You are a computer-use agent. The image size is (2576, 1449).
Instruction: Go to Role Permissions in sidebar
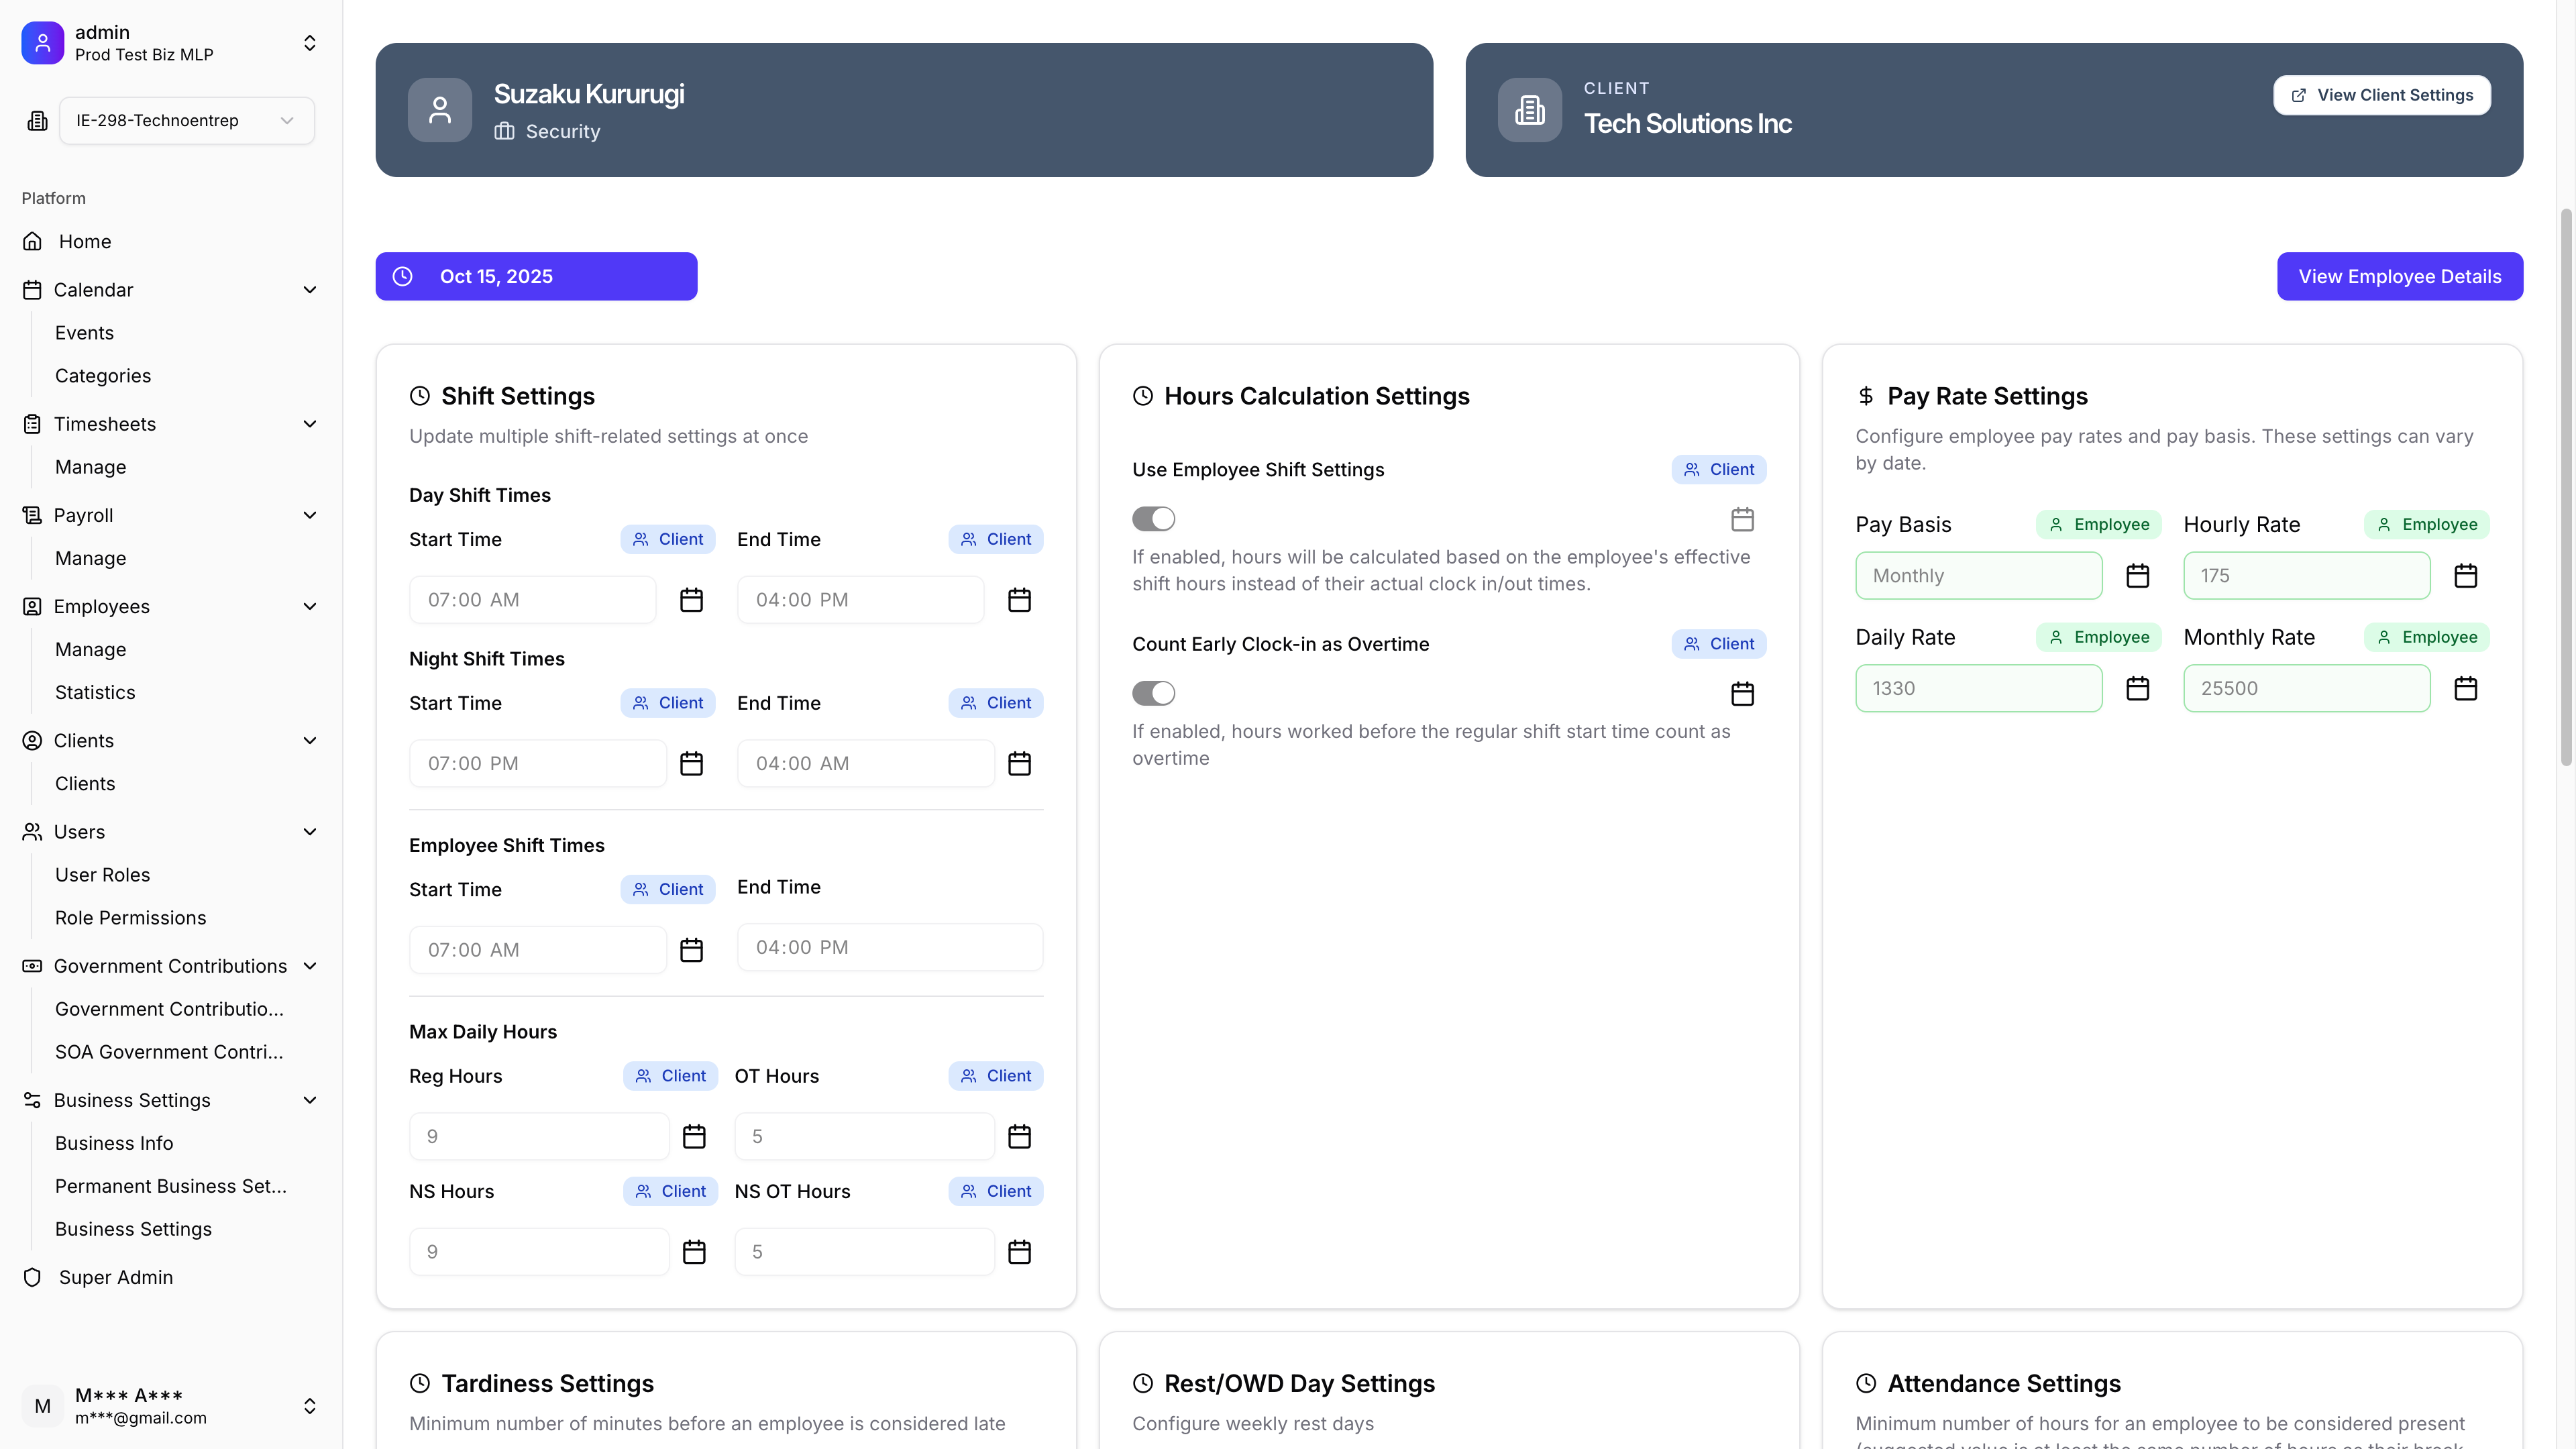pyautogui.click(x=130, y=918)
